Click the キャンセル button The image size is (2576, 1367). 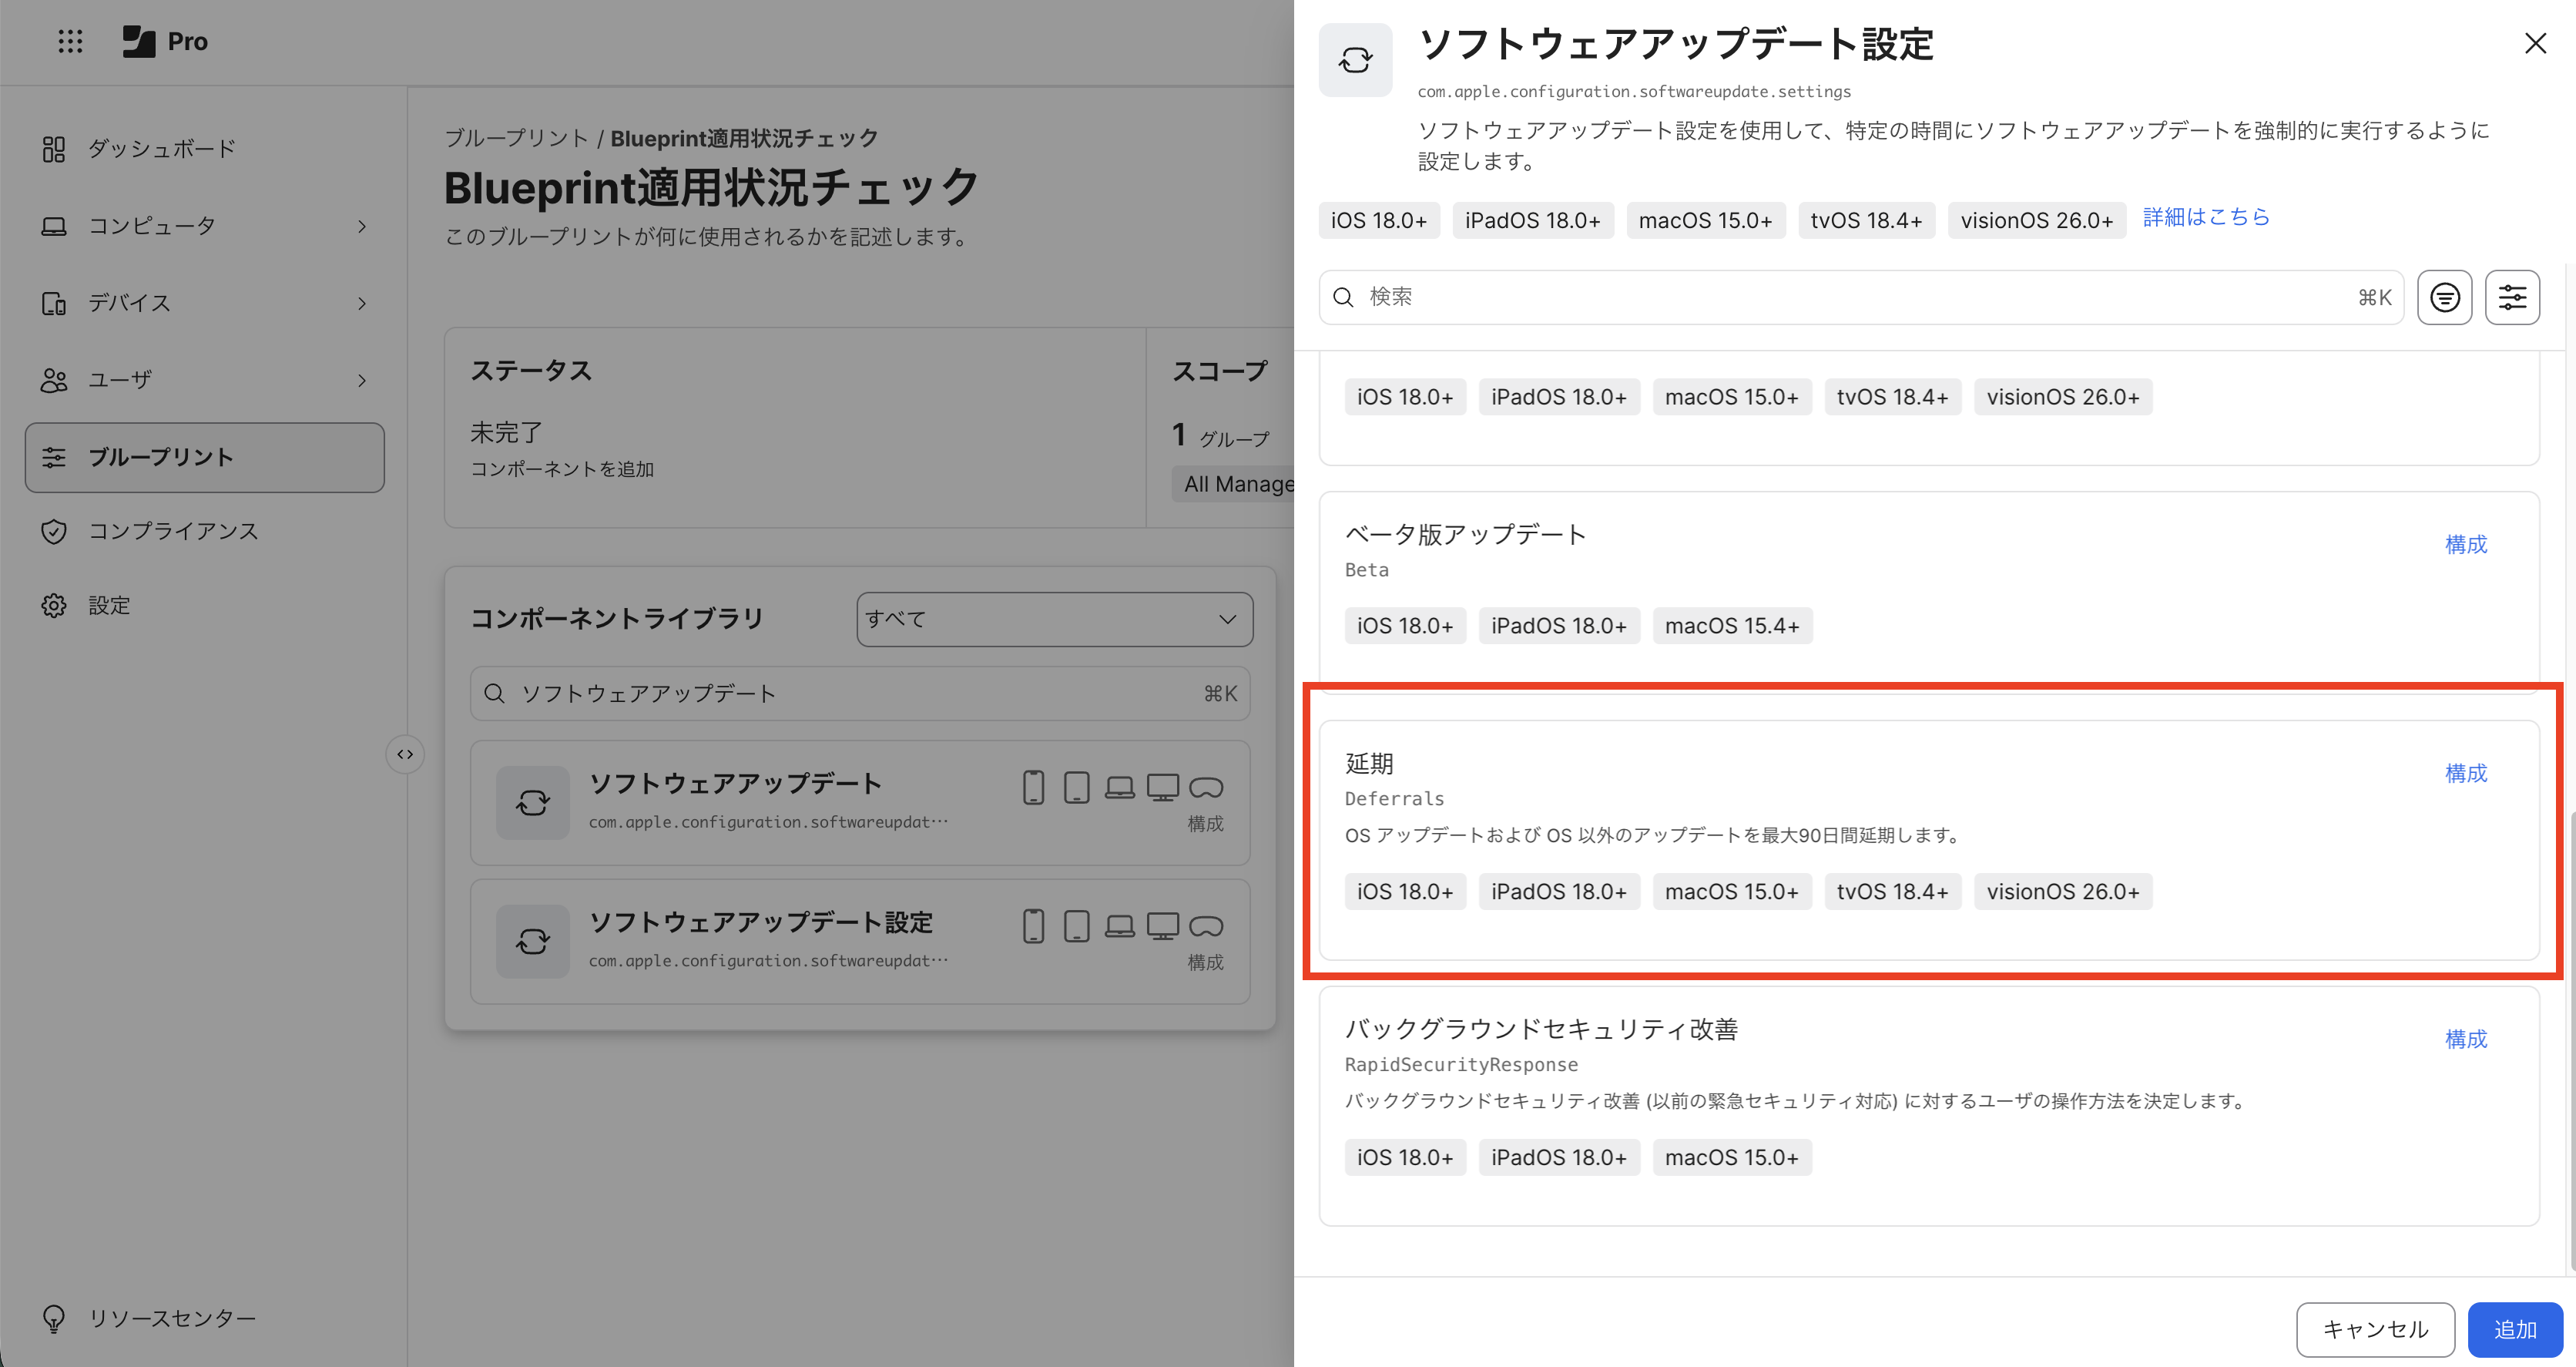[x=2375, y=1329]
